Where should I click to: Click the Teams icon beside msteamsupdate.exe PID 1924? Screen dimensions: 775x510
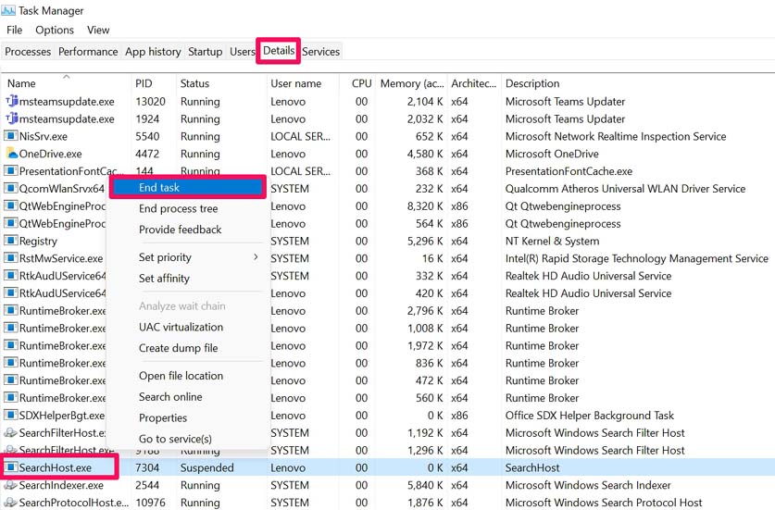11,118
